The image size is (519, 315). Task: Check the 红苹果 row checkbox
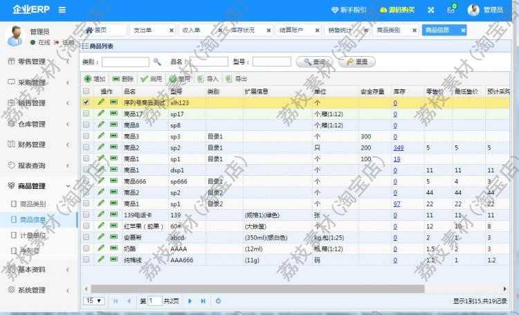point(86,226)
